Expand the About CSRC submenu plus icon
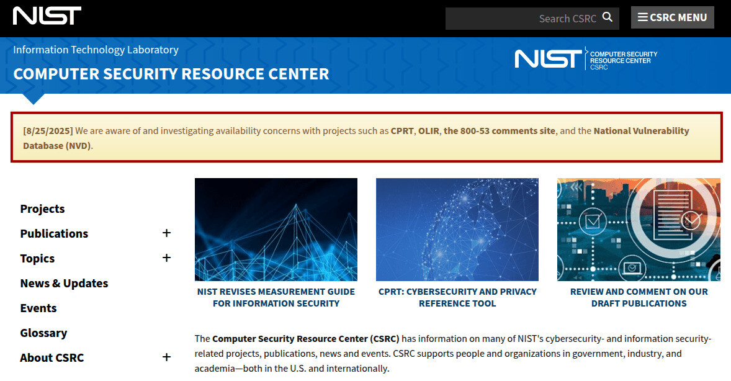Image resolution: width=731 pixels, height=381 pixels. click(166, 357)
